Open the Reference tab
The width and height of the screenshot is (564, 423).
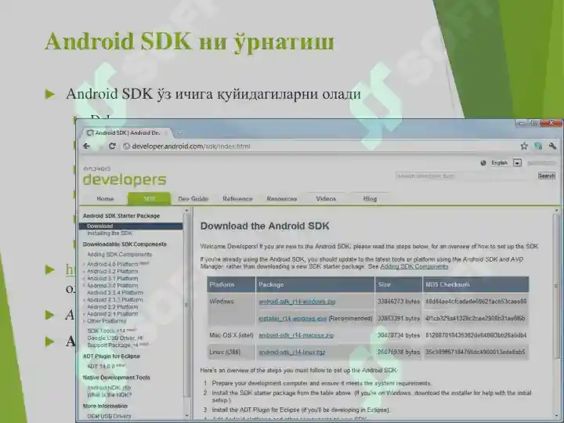coord(237,198)
